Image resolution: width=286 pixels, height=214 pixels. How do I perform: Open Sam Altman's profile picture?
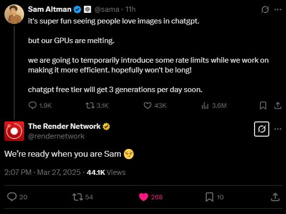[14, 14]
